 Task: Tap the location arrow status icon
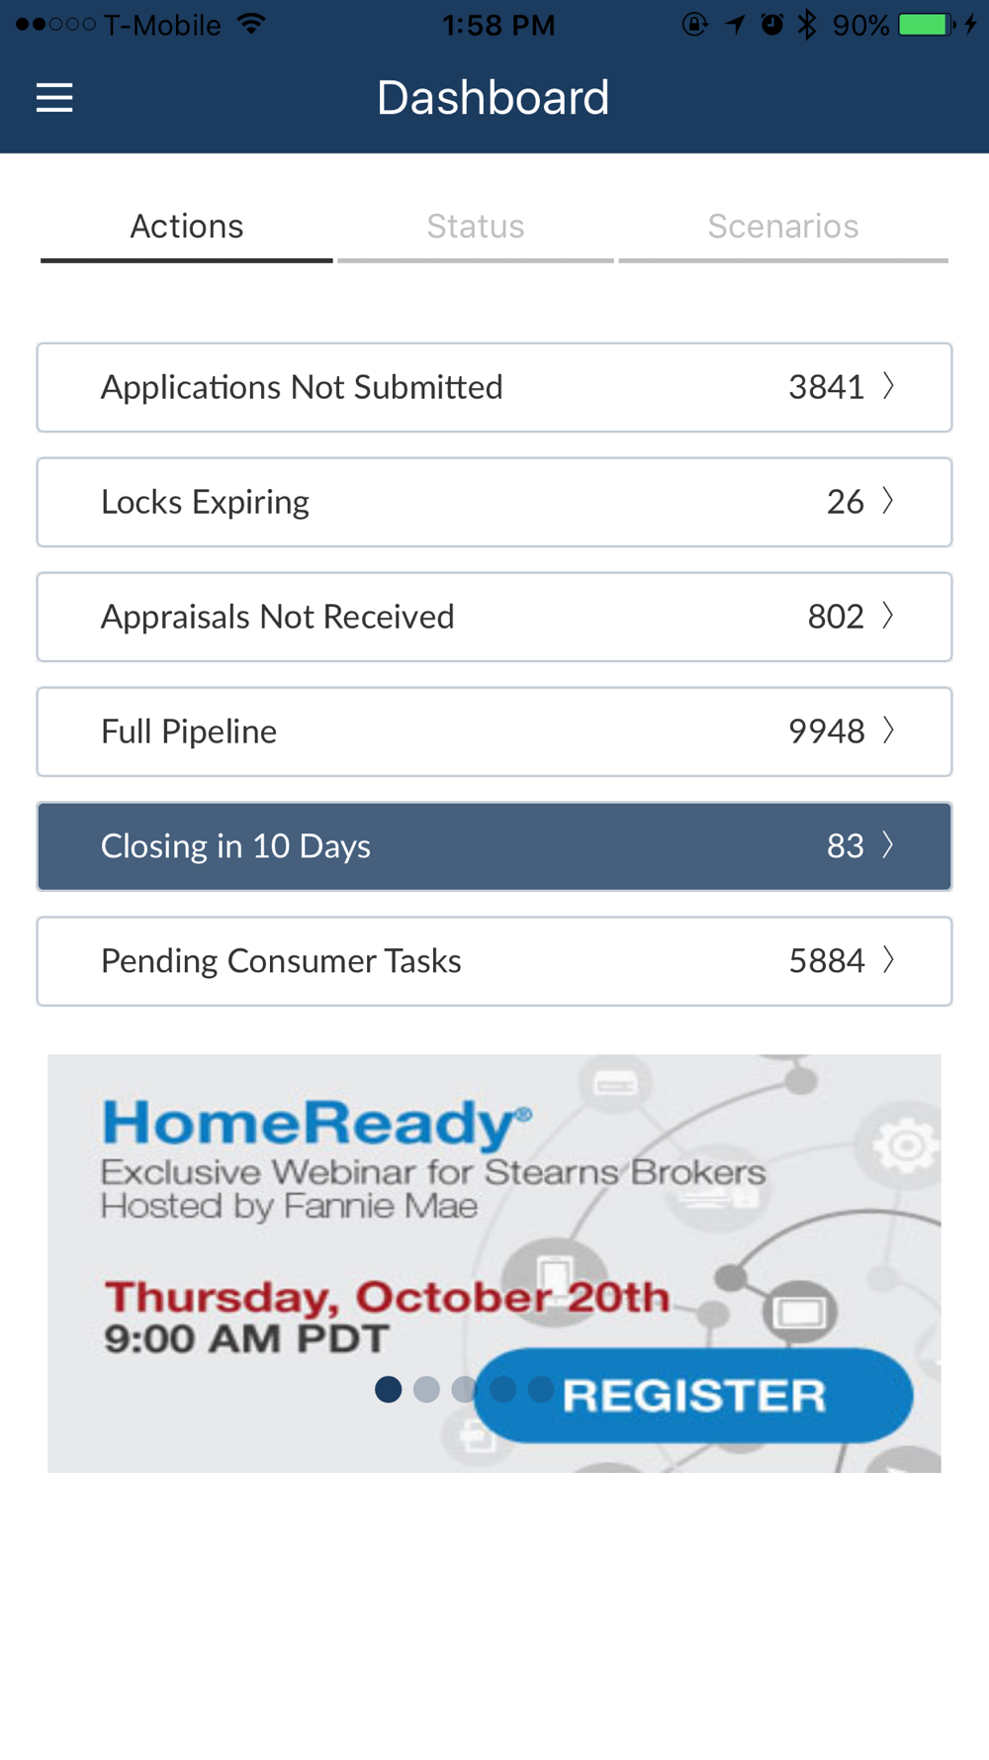(x=735, y=24)
